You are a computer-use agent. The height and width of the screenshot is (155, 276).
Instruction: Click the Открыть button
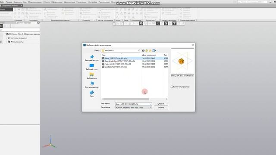point(161,104)
